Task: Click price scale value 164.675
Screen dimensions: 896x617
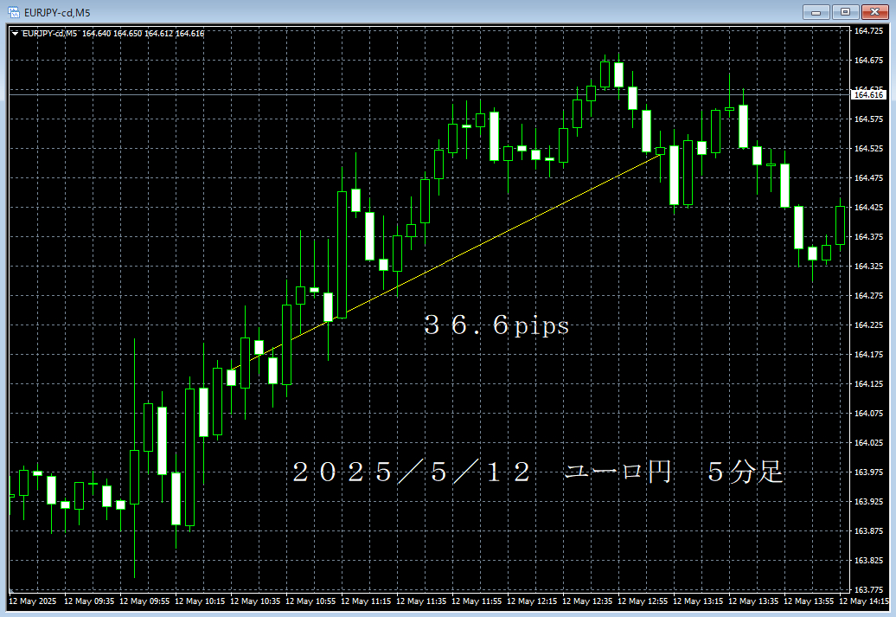Action: coord(868,60)
